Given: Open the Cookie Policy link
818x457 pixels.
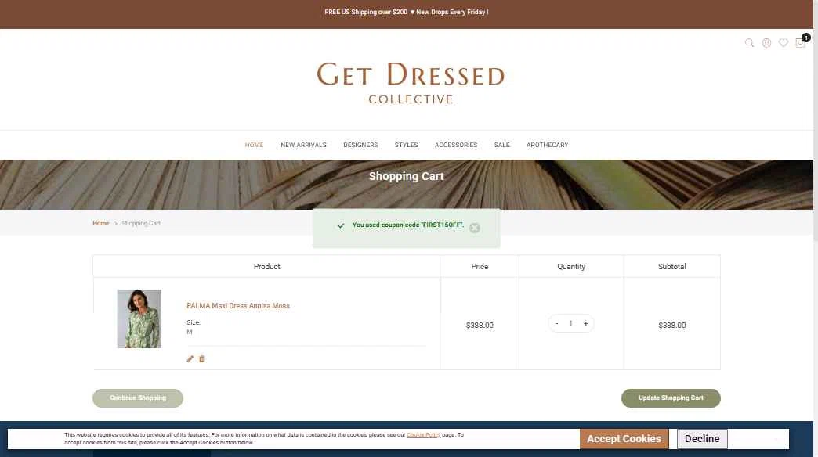Looking at the screenshot, I should pos(424,434).
